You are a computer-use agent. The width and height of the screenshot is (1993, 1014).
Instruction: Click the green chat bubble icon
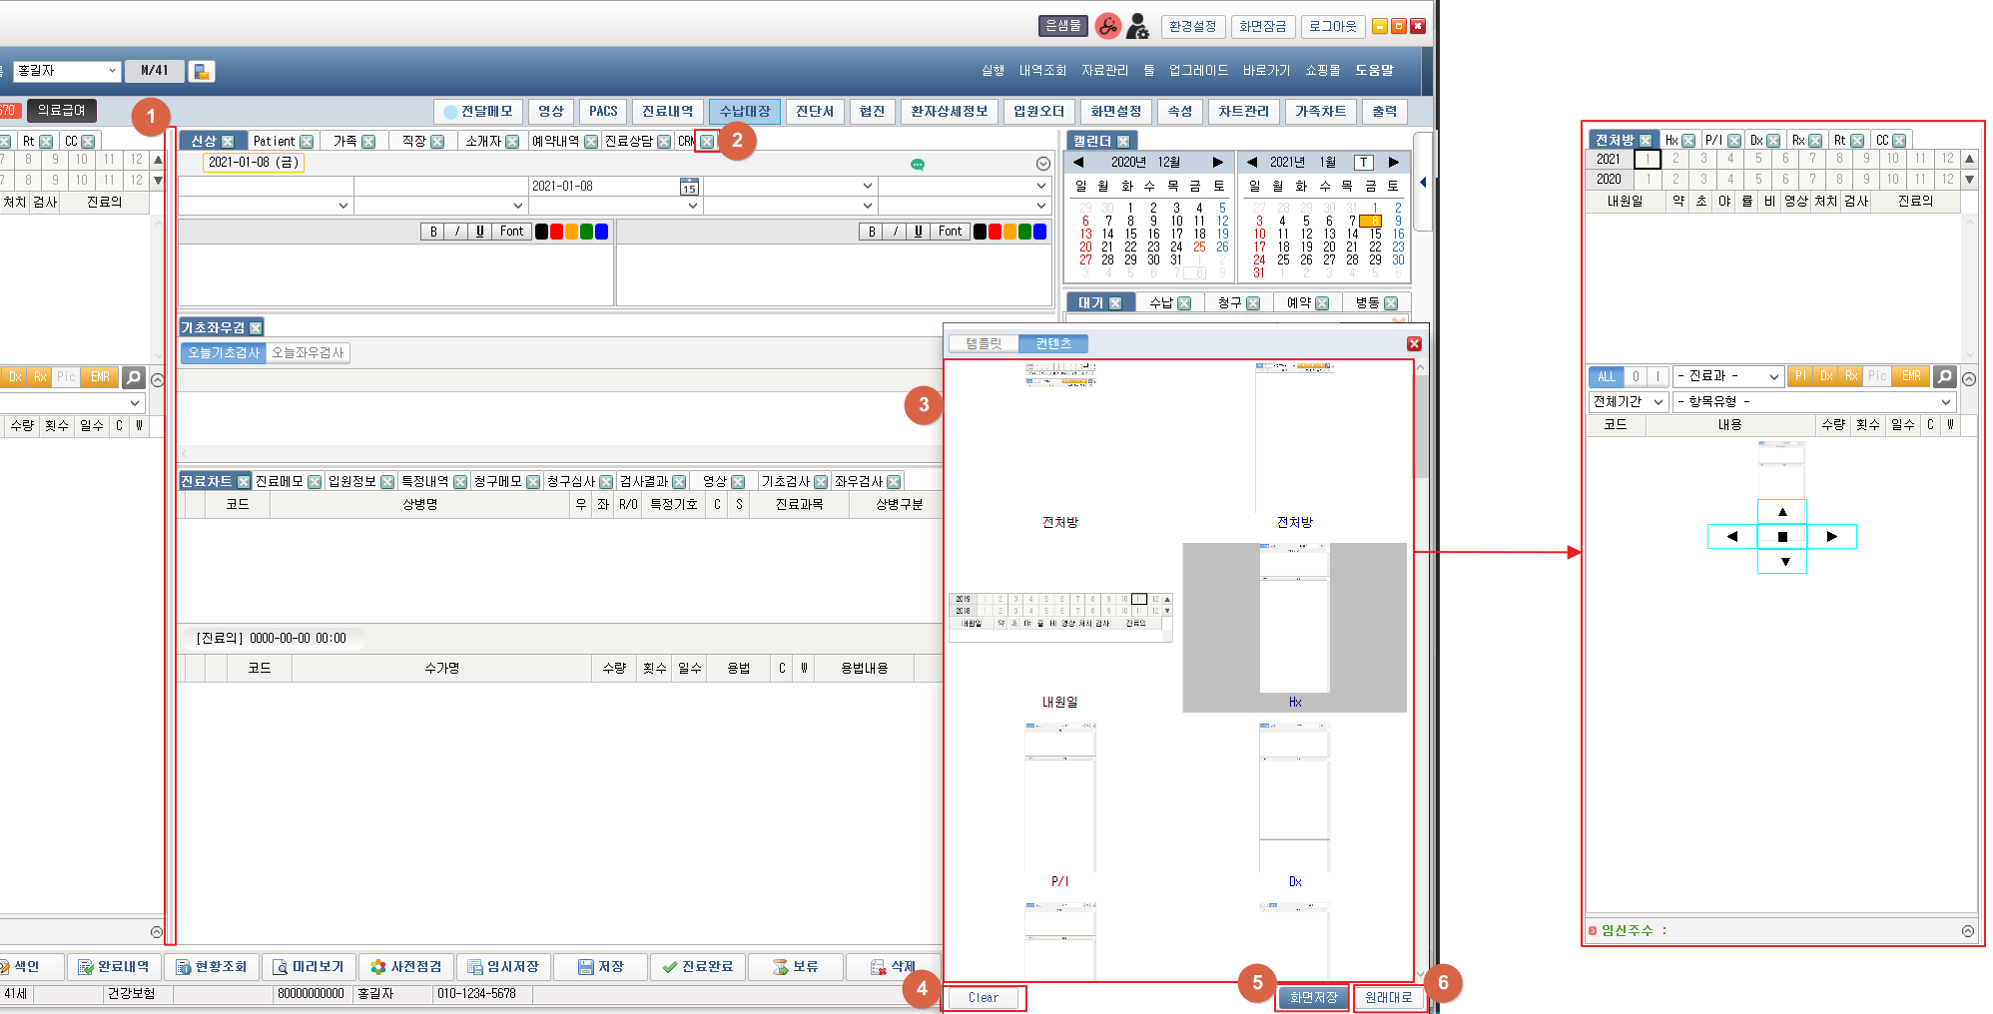[917, 165]
